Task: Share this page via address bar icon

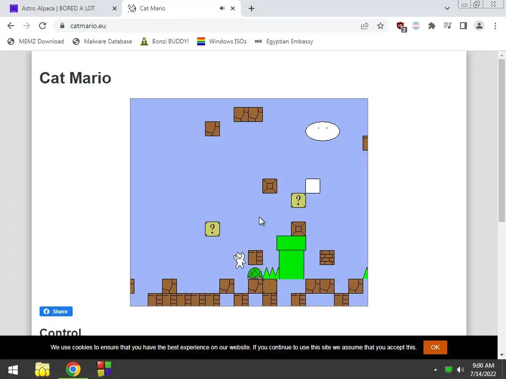Action: (x=365, y=26)
